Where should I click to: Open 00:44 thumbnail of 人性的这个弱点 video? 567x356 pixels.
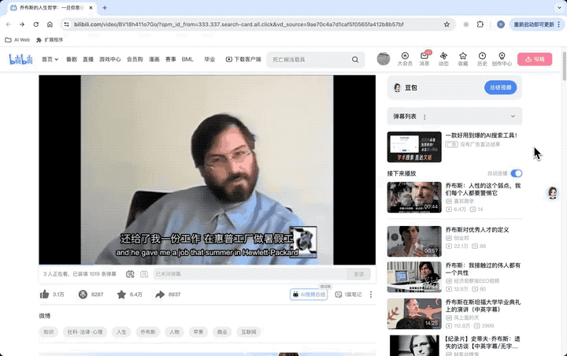click(414, 197)
